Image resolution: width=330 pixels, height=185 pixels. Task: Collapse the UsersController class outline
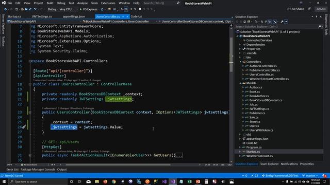[x=30, y=84]
